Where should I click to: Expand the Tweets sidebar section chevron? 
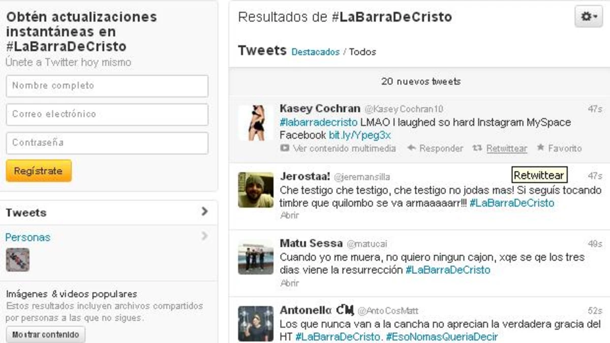coord(204,211)
